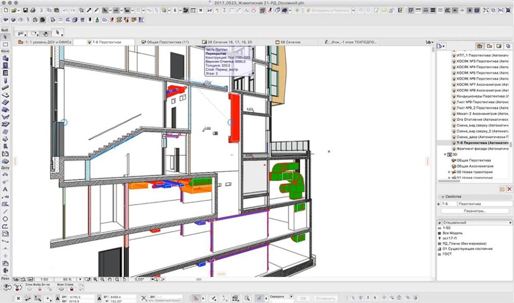Toggle the eye icon in bottom layer bar
The image size is (514, 303).
(x=7, y=287)
